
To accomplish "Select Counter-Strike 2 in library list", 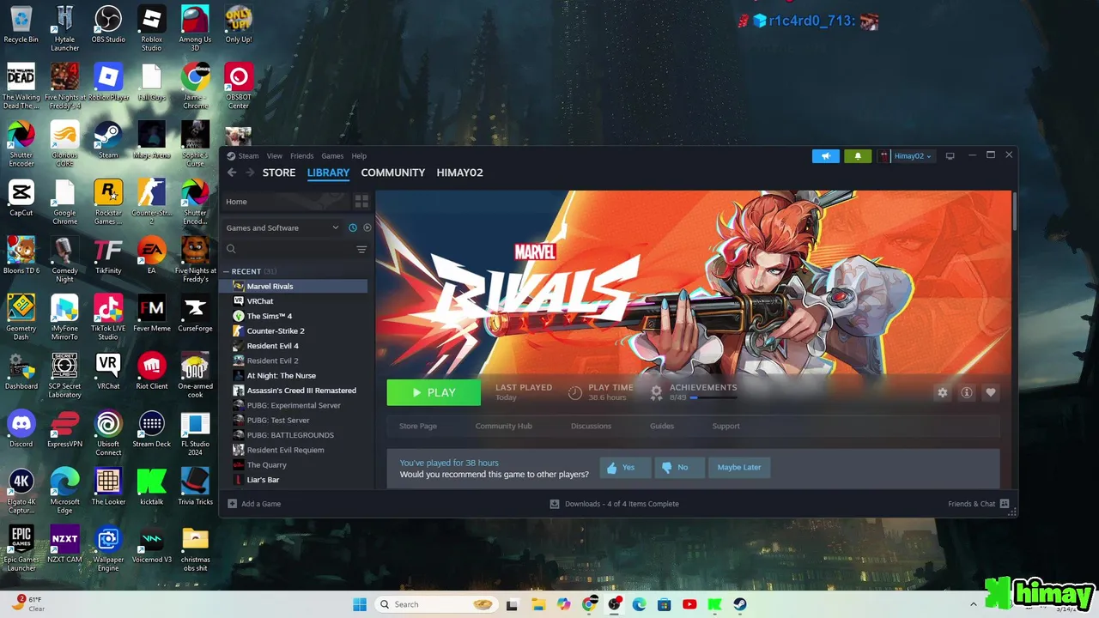I will point(294,330).
